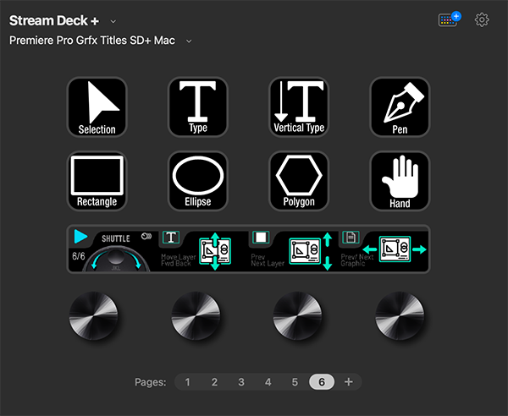Click the Shuttle dial touch strip segment
Viewport: 508px width, 416px height.
(x=113, y=249)
